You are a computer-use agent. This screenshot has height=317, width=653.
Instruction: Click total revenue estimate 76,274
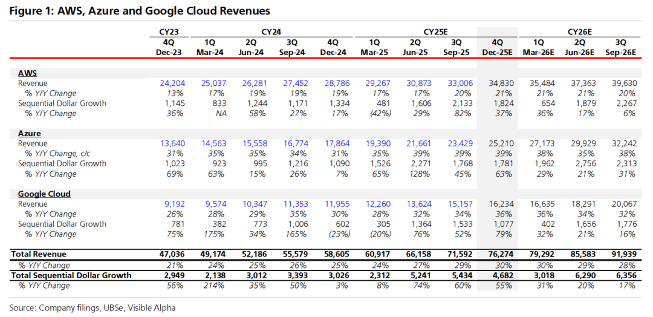501,254
